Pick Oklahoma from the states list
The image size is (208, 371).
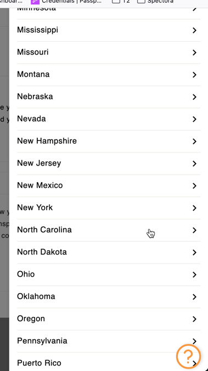click(109, 297)
